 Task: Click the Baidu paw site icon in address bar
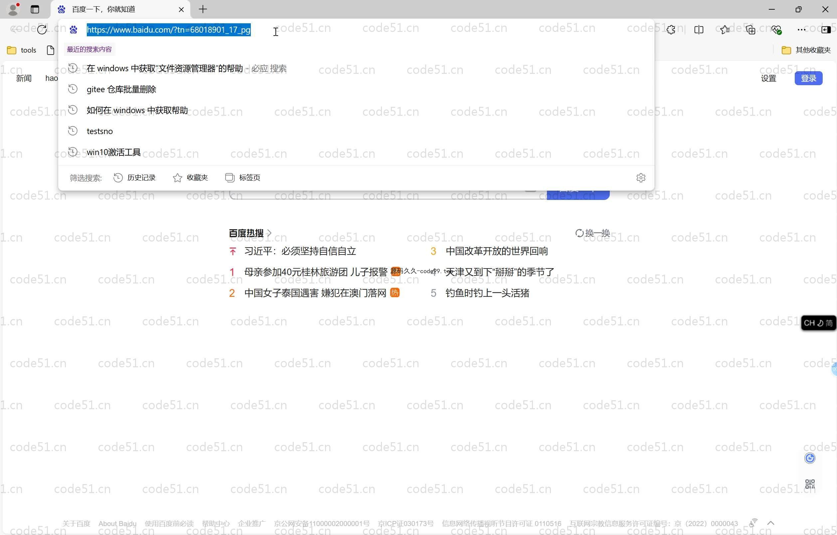tap(73, 30)
